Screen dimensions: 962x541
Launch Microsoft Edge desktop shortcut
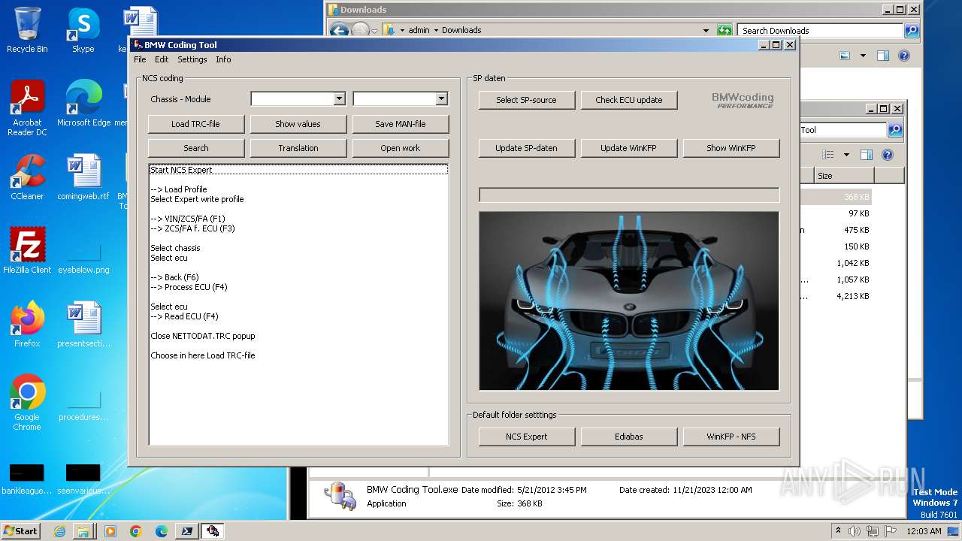(x=83, y=104)
